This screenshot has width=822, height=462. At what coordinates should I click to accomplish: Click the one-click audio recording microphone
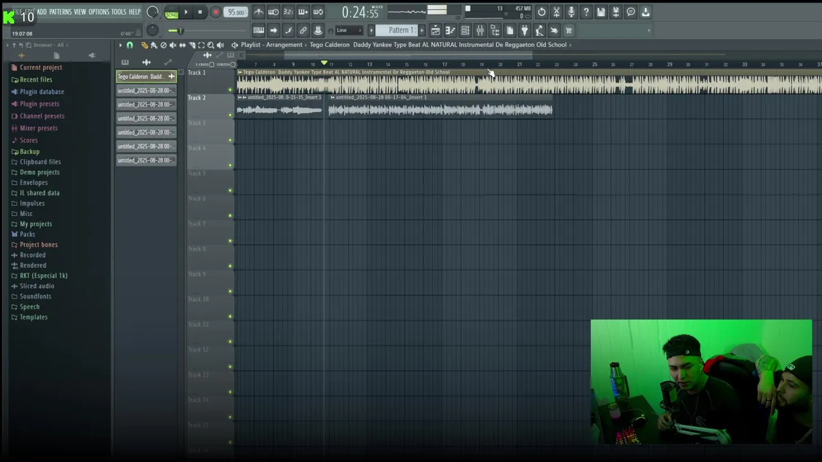point(571,12)
